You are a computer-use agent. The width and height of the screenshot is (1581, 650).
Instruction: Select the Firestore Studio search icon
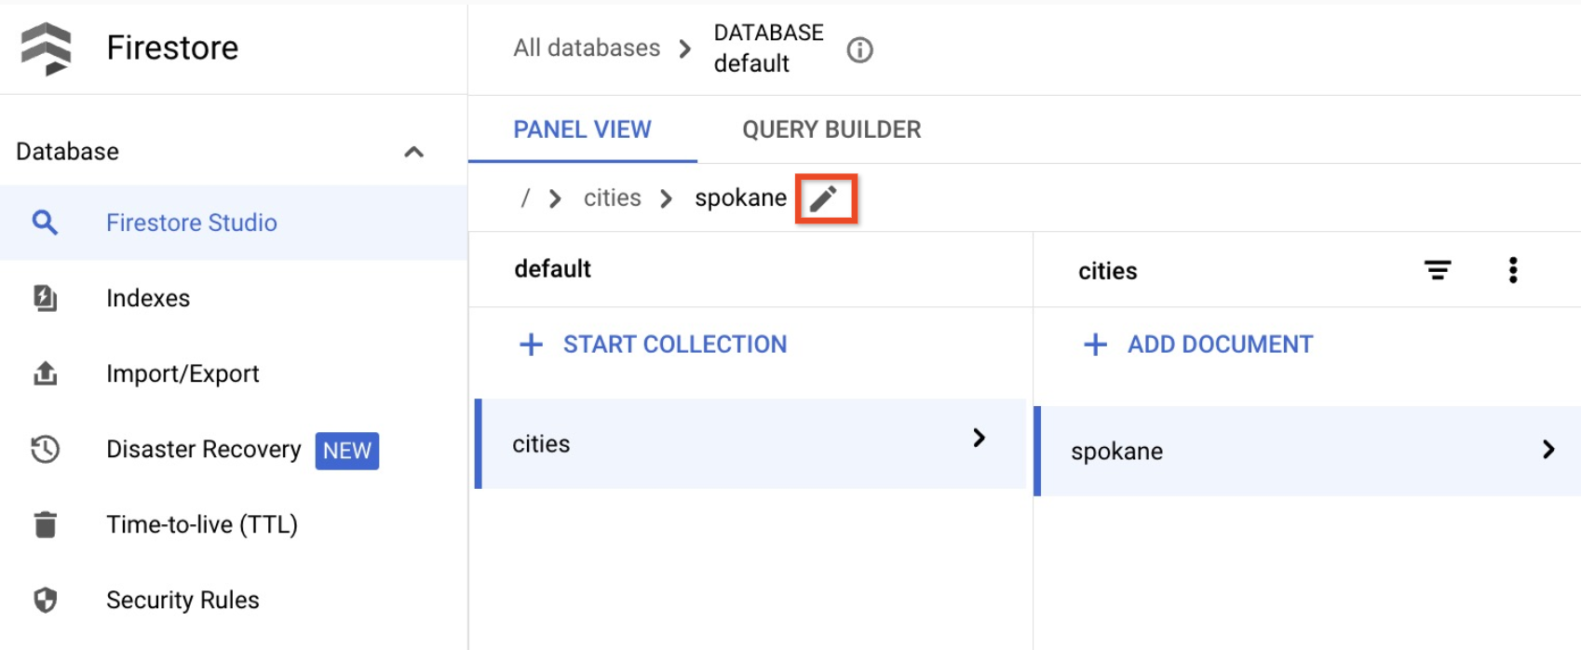[46, 223]
